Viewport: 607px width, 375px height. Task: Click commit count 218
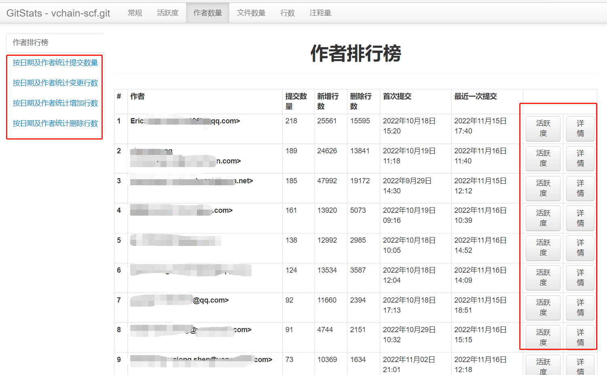click(291, 121)
